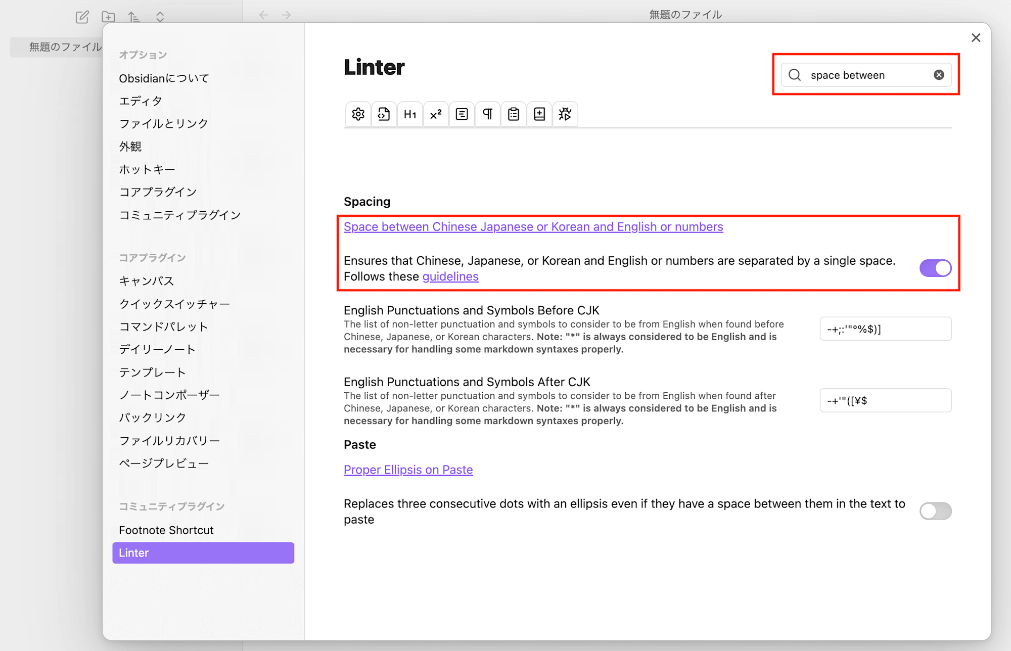Select コマンドパレット plugin settings
1011x651 pixels.
163,327
